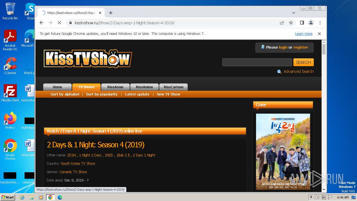Click the KissTVShow logo
357x201 pixels.
[x=88, y=58]
